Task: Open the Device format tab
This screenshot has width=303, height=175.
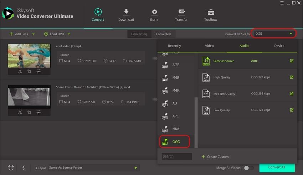Action: pos(279,46)
